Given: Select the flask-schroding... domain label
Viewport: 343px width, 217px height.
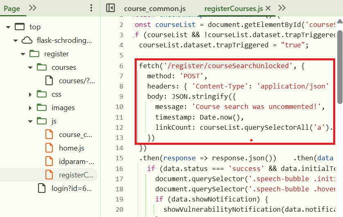Looking at the screenshot, I should click(64, 40).
